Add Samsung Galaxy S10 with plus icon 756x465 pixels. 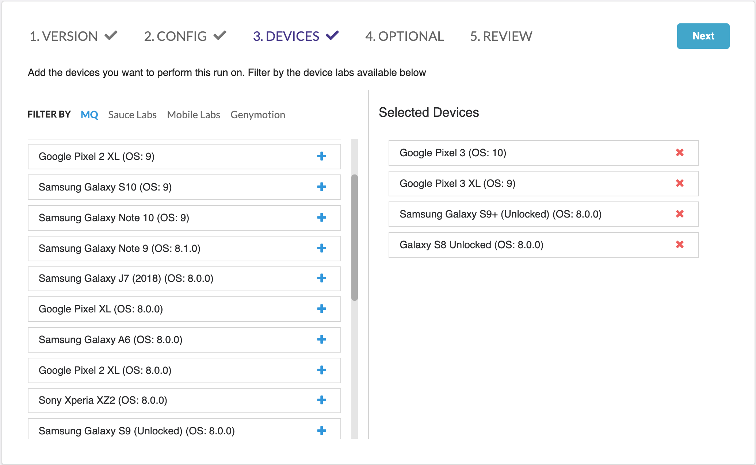pyautogui.click(x=321, y=187)
